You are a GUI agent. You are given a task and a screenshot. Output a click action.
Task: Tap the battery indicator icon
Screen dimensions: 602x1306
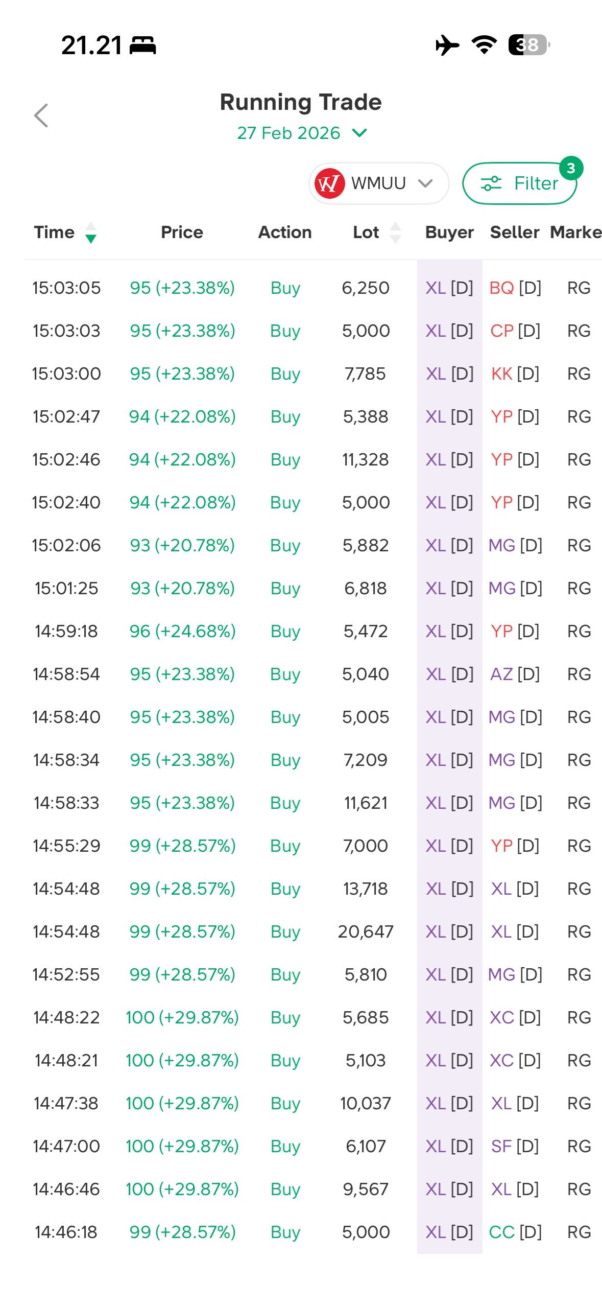[x=528, y=45]
